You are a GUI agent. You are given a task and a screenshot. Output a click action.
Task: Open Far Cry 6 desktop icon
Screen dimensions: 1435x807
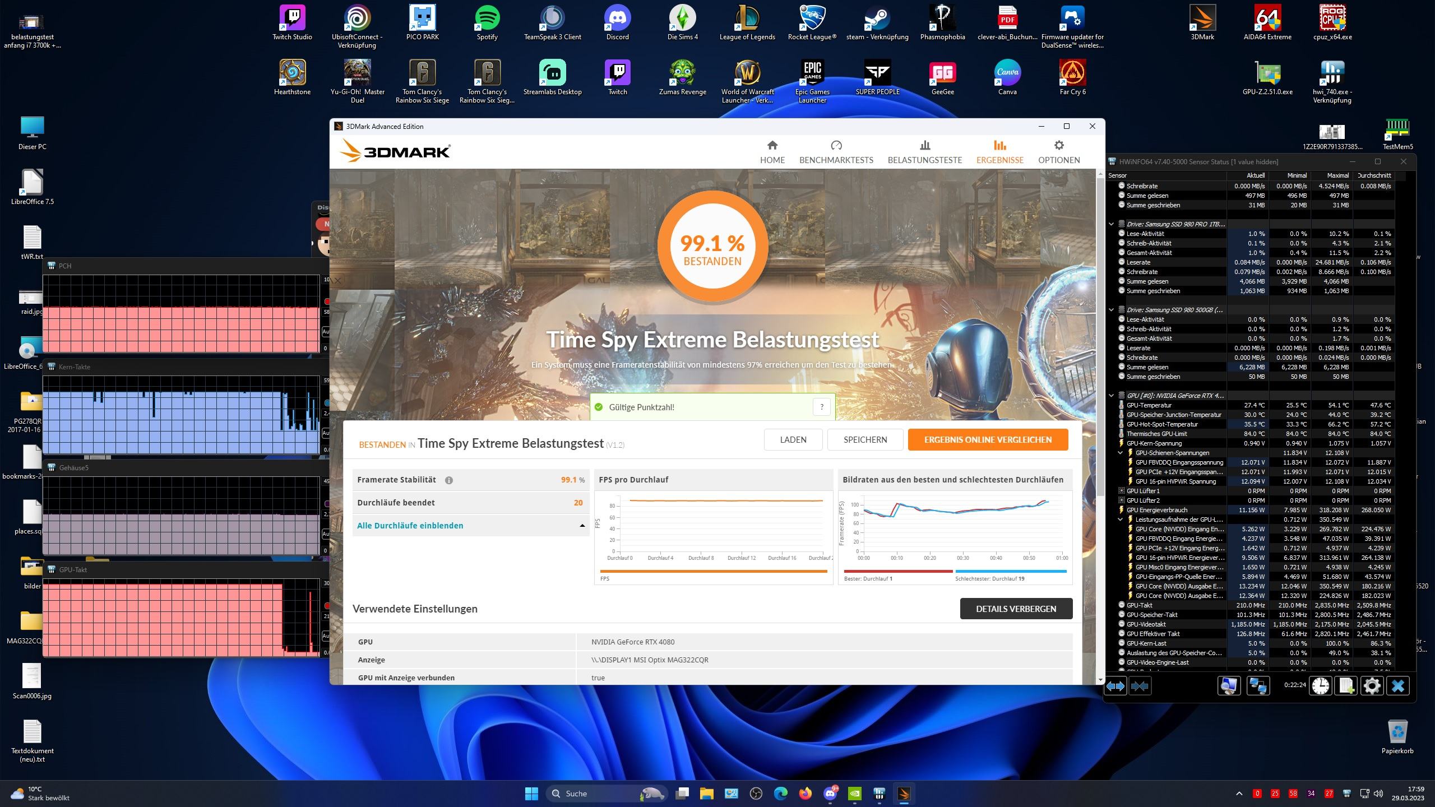coord(1072,78)
